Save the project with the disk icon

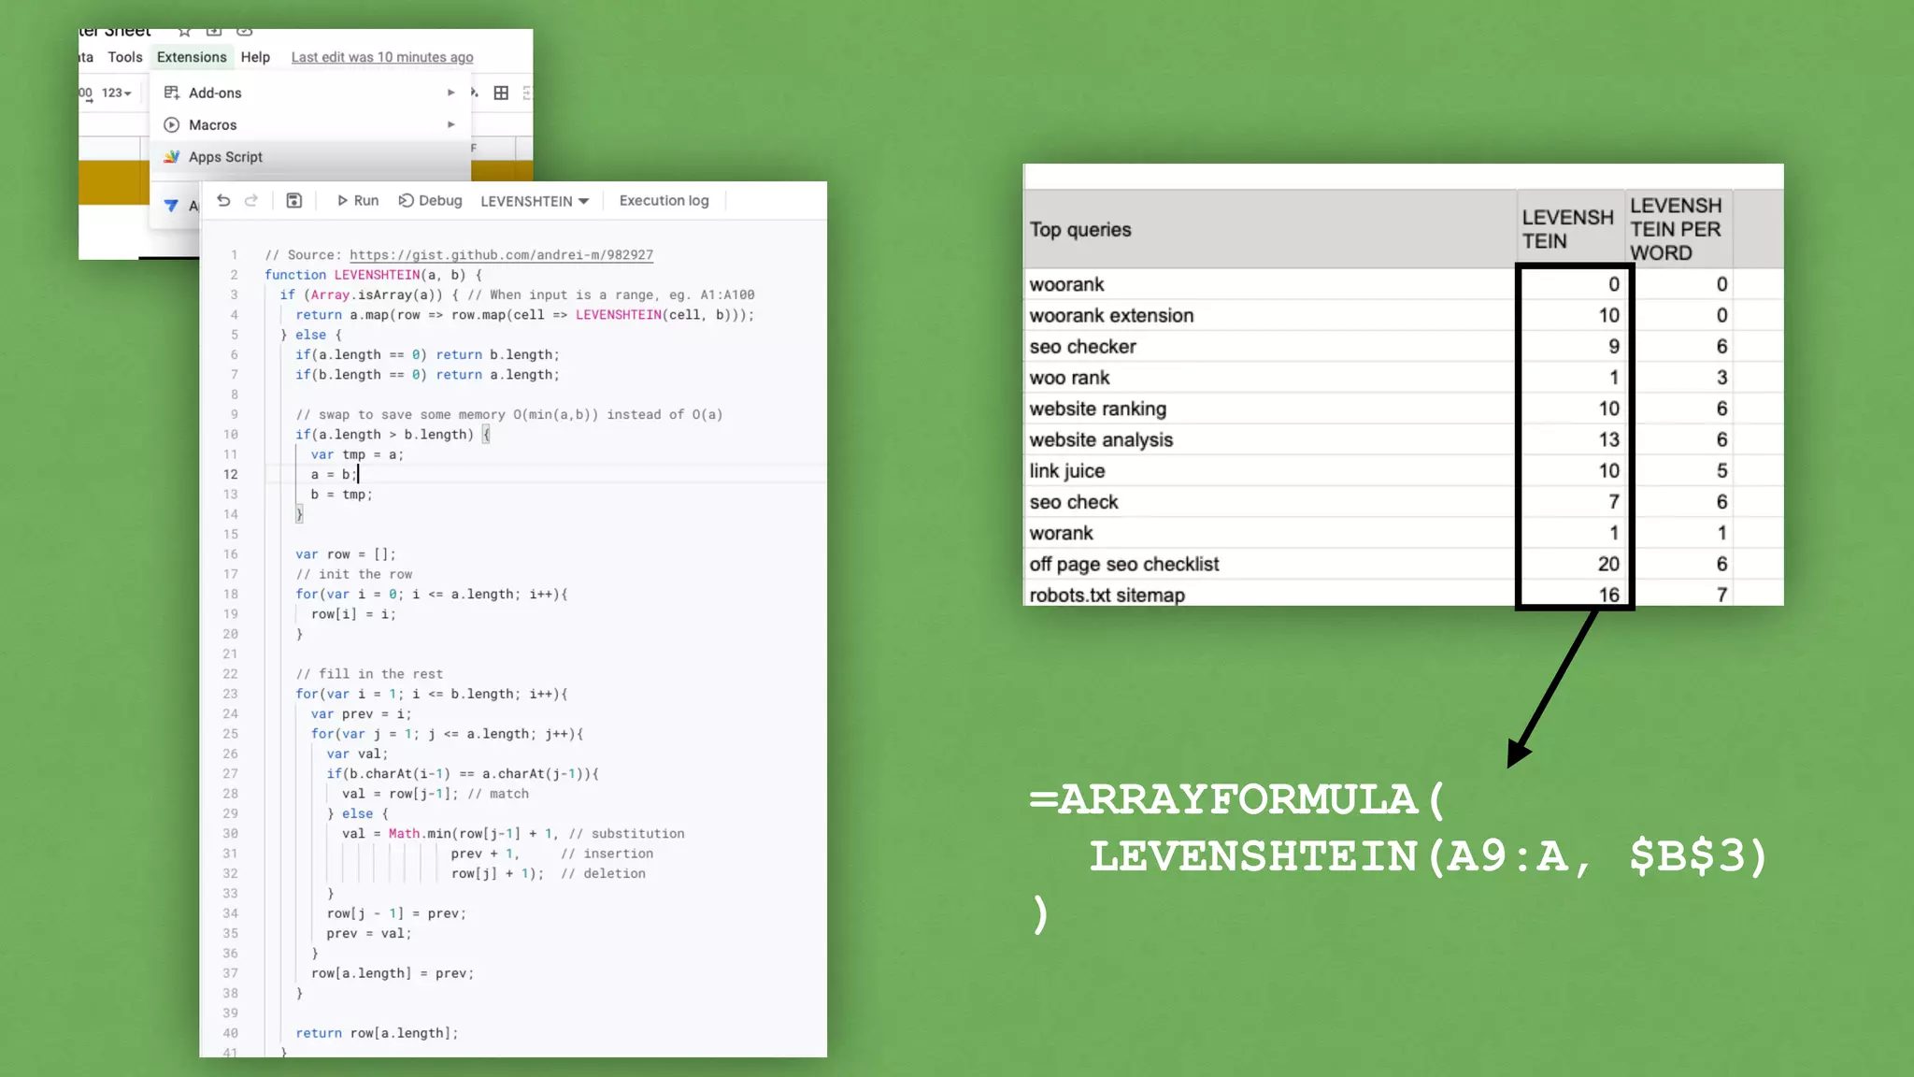293,200
